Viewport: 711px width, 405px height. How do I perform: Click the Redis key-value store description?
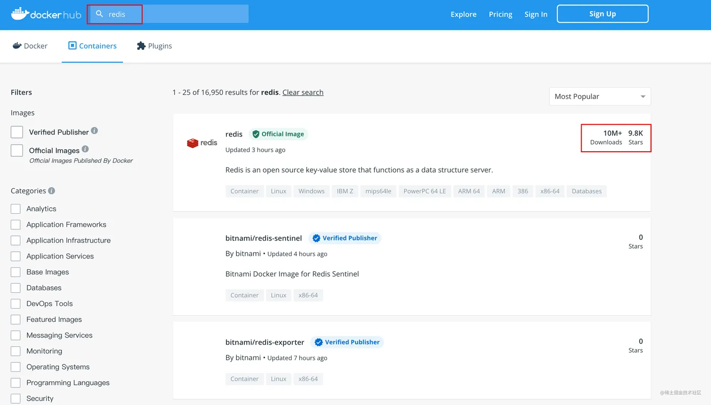pyautogui.click(x=359, y=170)
